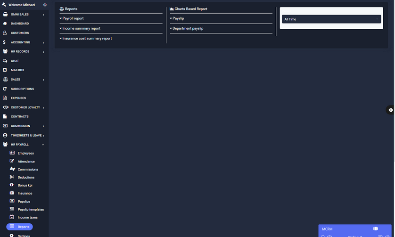Expand the Payroll report section
The width and height of the screenshot is (395, 237).
[72, 18]
